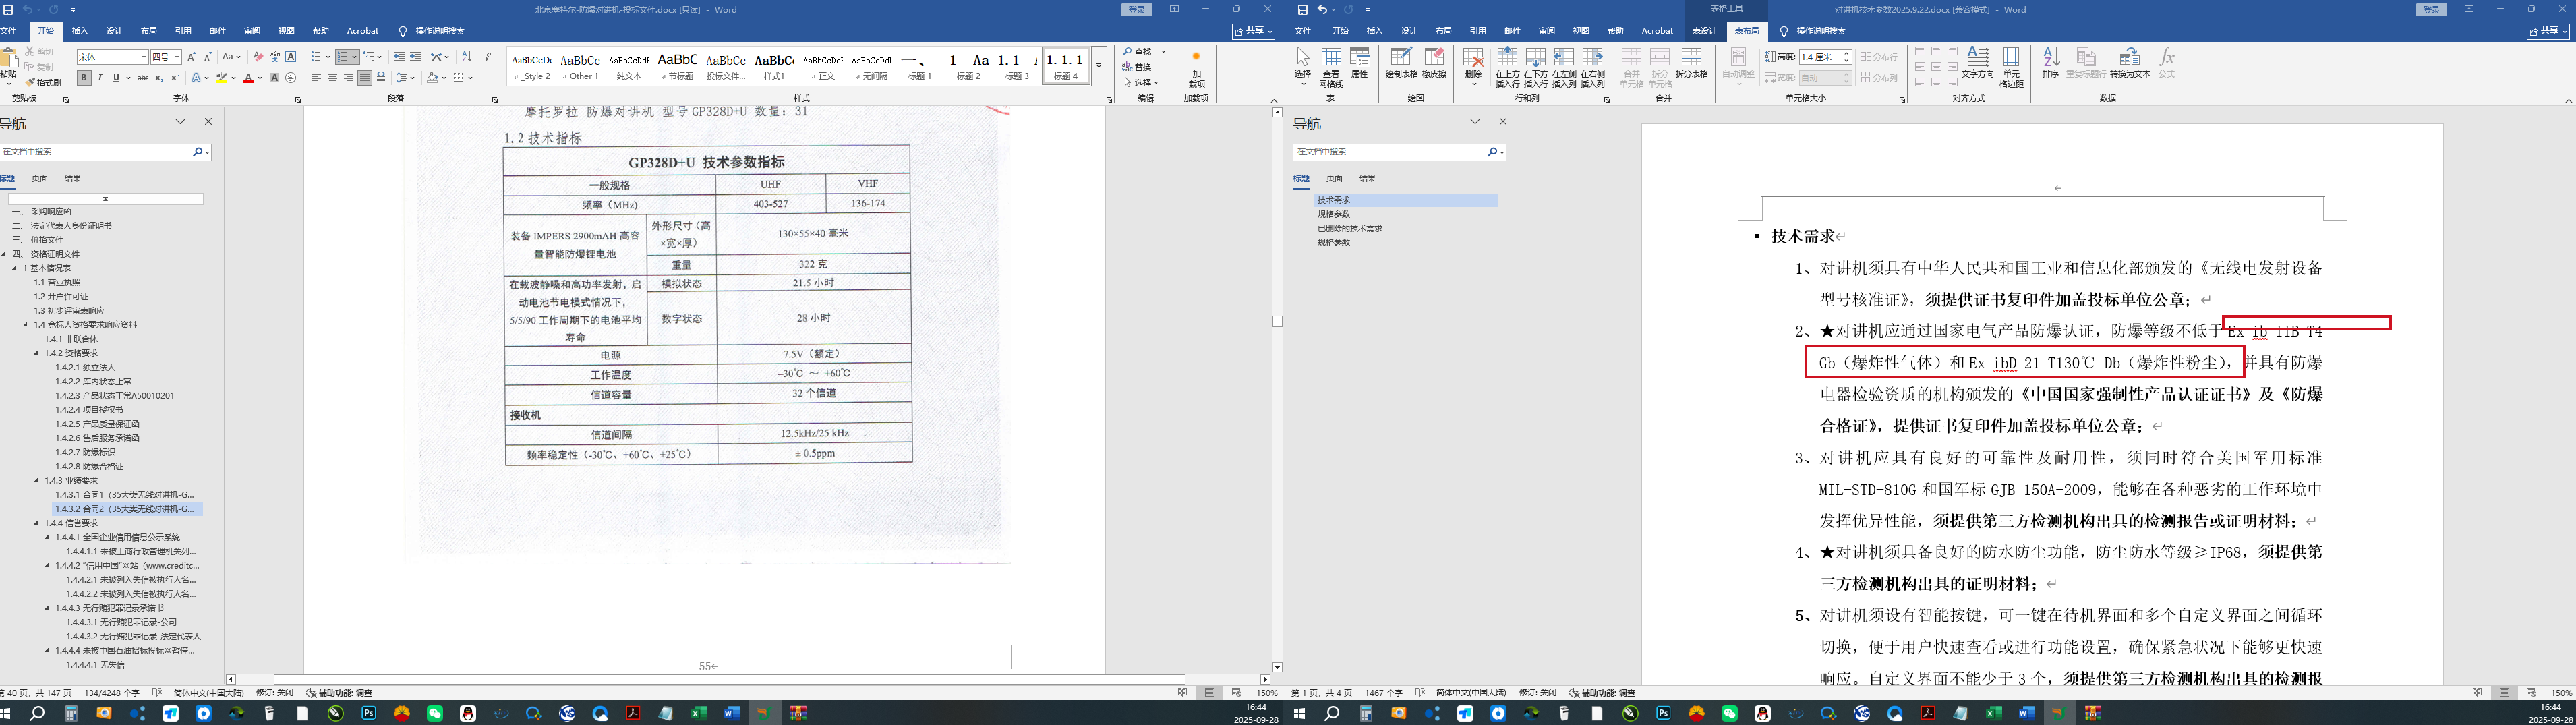The image size is (2576, 725).
Task: Toggle Italic formatting in left Word window
Action: click(x=100, y=78)
